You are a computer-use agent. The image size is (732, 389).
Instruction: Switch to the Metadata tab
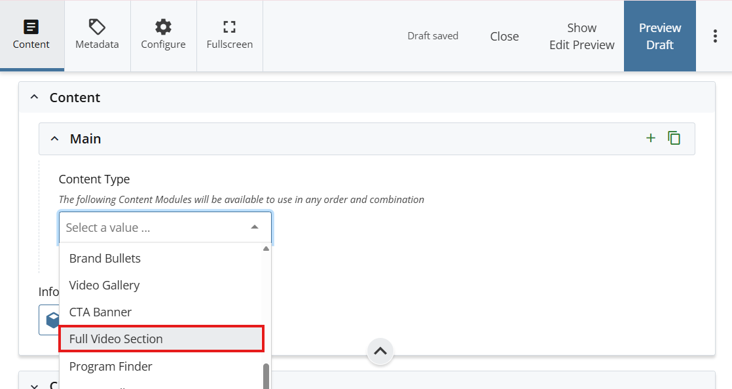(97, 35)
